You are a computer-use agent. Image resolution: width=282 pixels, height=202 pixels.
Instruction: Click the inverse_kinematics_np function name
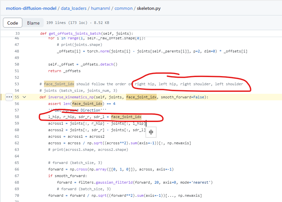71,97
